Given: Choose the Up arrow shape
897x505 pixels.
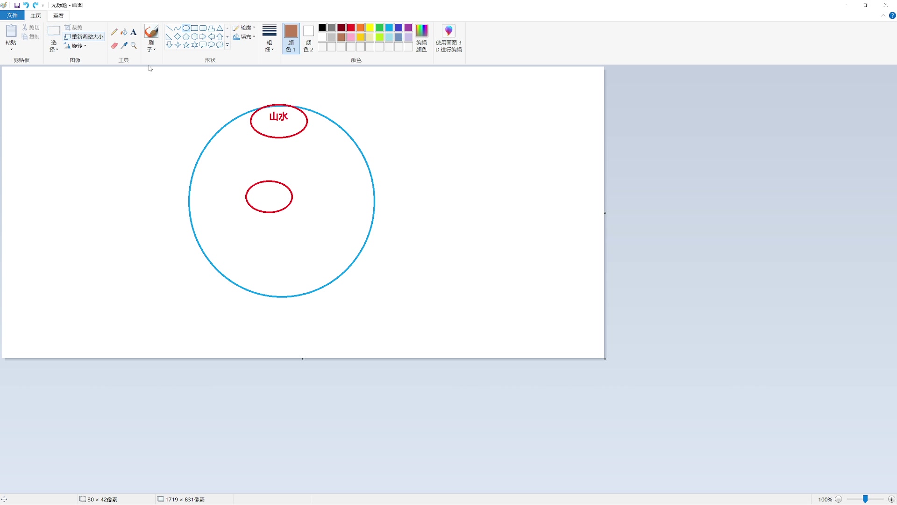Looking at the screenshot, I should [x=220, y=36].
